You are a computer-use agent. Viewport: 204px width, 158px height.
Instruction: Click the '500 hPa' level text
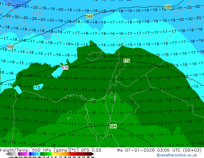point(42,150)
